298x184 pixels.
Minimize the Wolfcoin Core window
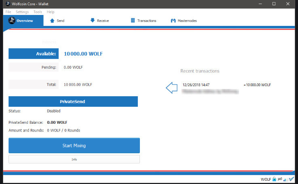point(260,4)
